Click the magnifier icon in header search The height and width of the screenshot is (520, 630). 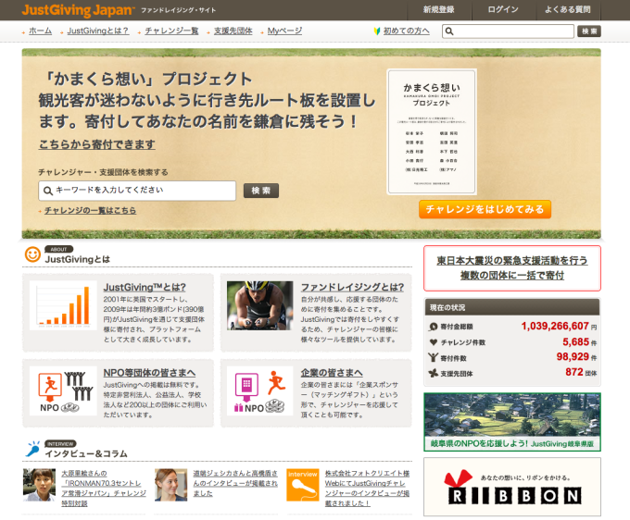click(x=449, y=31)
